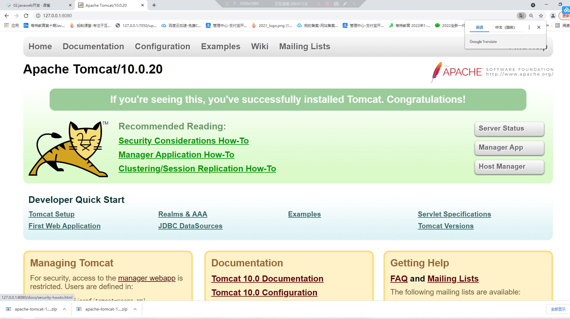Screen dimensions: 570x319
Task: Open the Wiki navigation item
Action: pos(260,47)
